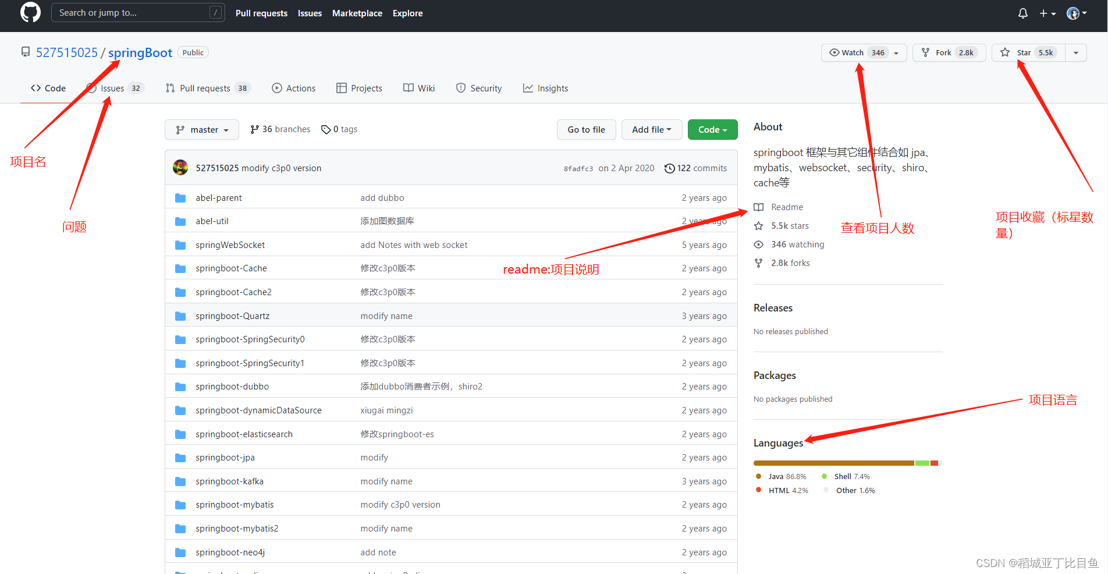Image resolution: width=1108 pixels, height=574 pixels.
Task: Open the springBoot repository link
Action: [x=140, y=52]
